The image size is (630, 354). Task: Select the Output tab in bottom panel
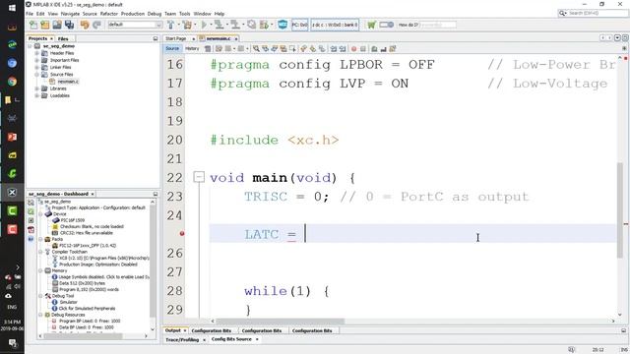173,330
